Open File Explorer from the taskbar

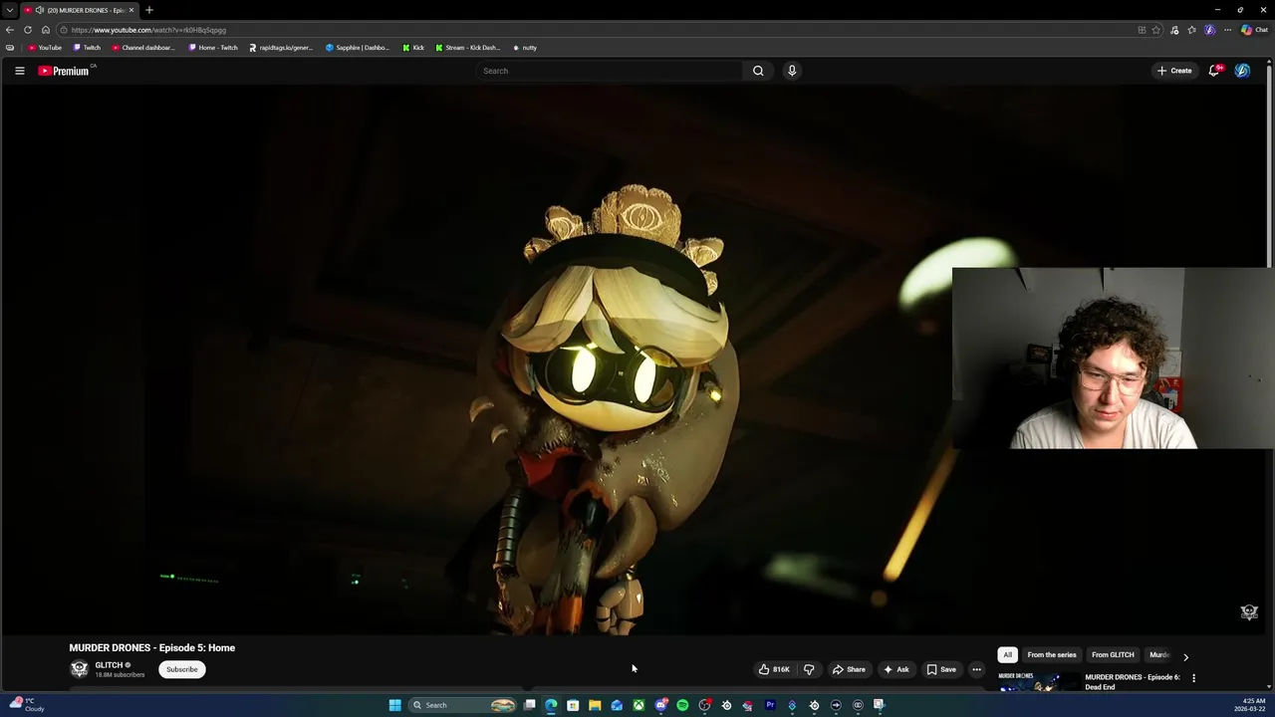pyautogui.click(x=595, y=705)
